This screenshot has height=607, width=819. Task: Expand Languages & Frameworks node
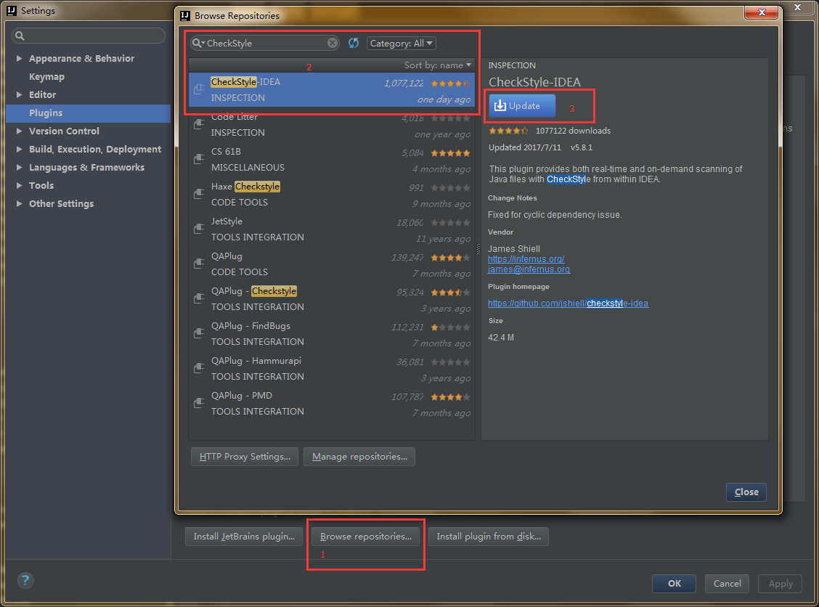[19, 167]
